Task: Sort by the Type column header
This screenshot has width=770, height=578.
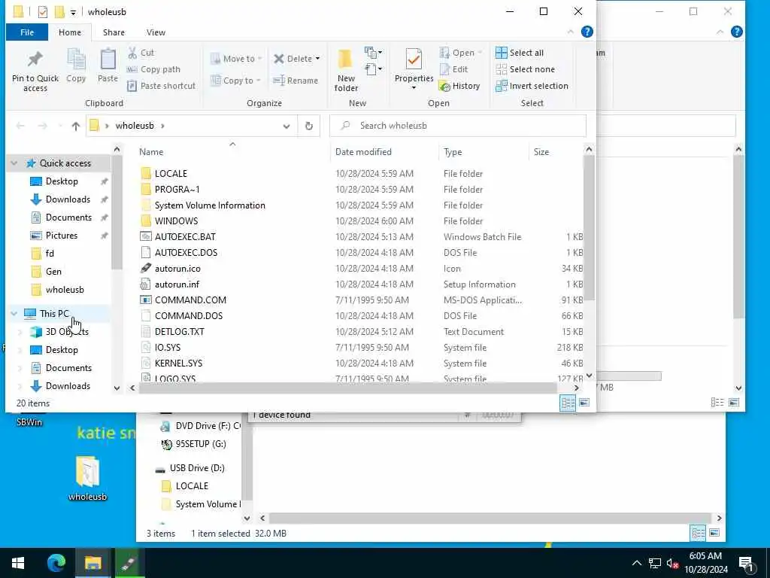Action: [452, 152]
